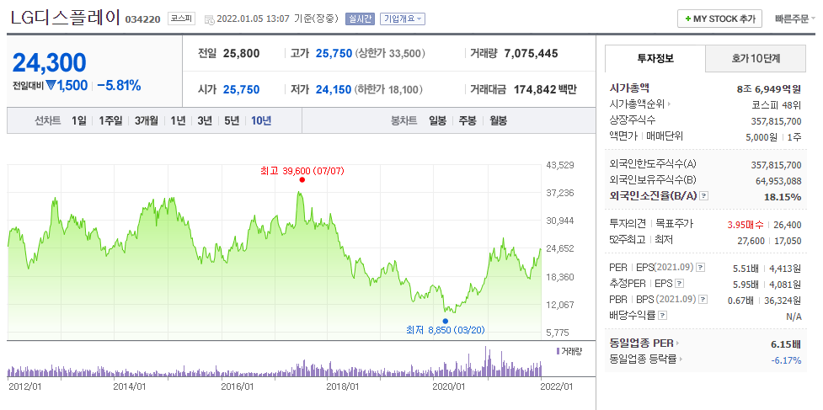Select the 3년 line chart range
The image size is (823, 410).
[205, 120]
